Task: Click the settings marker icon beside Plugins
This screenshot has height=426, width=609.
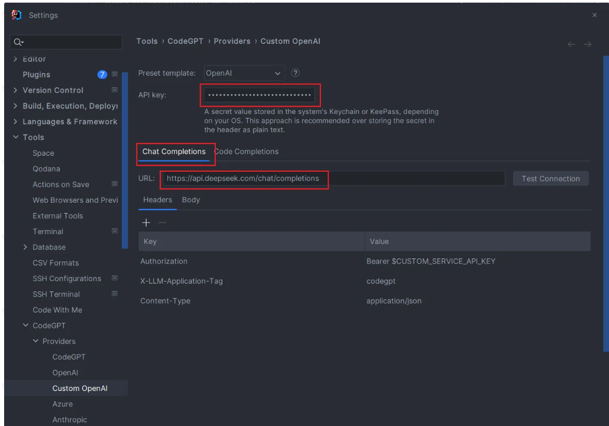Action: pyautogui.click(x=115, y=74)
